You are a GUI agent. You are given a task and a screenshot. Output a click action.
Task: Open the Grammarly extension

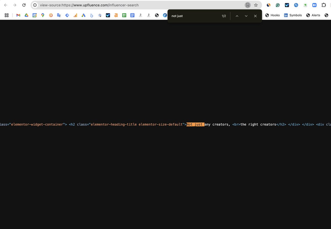[278, 5]
